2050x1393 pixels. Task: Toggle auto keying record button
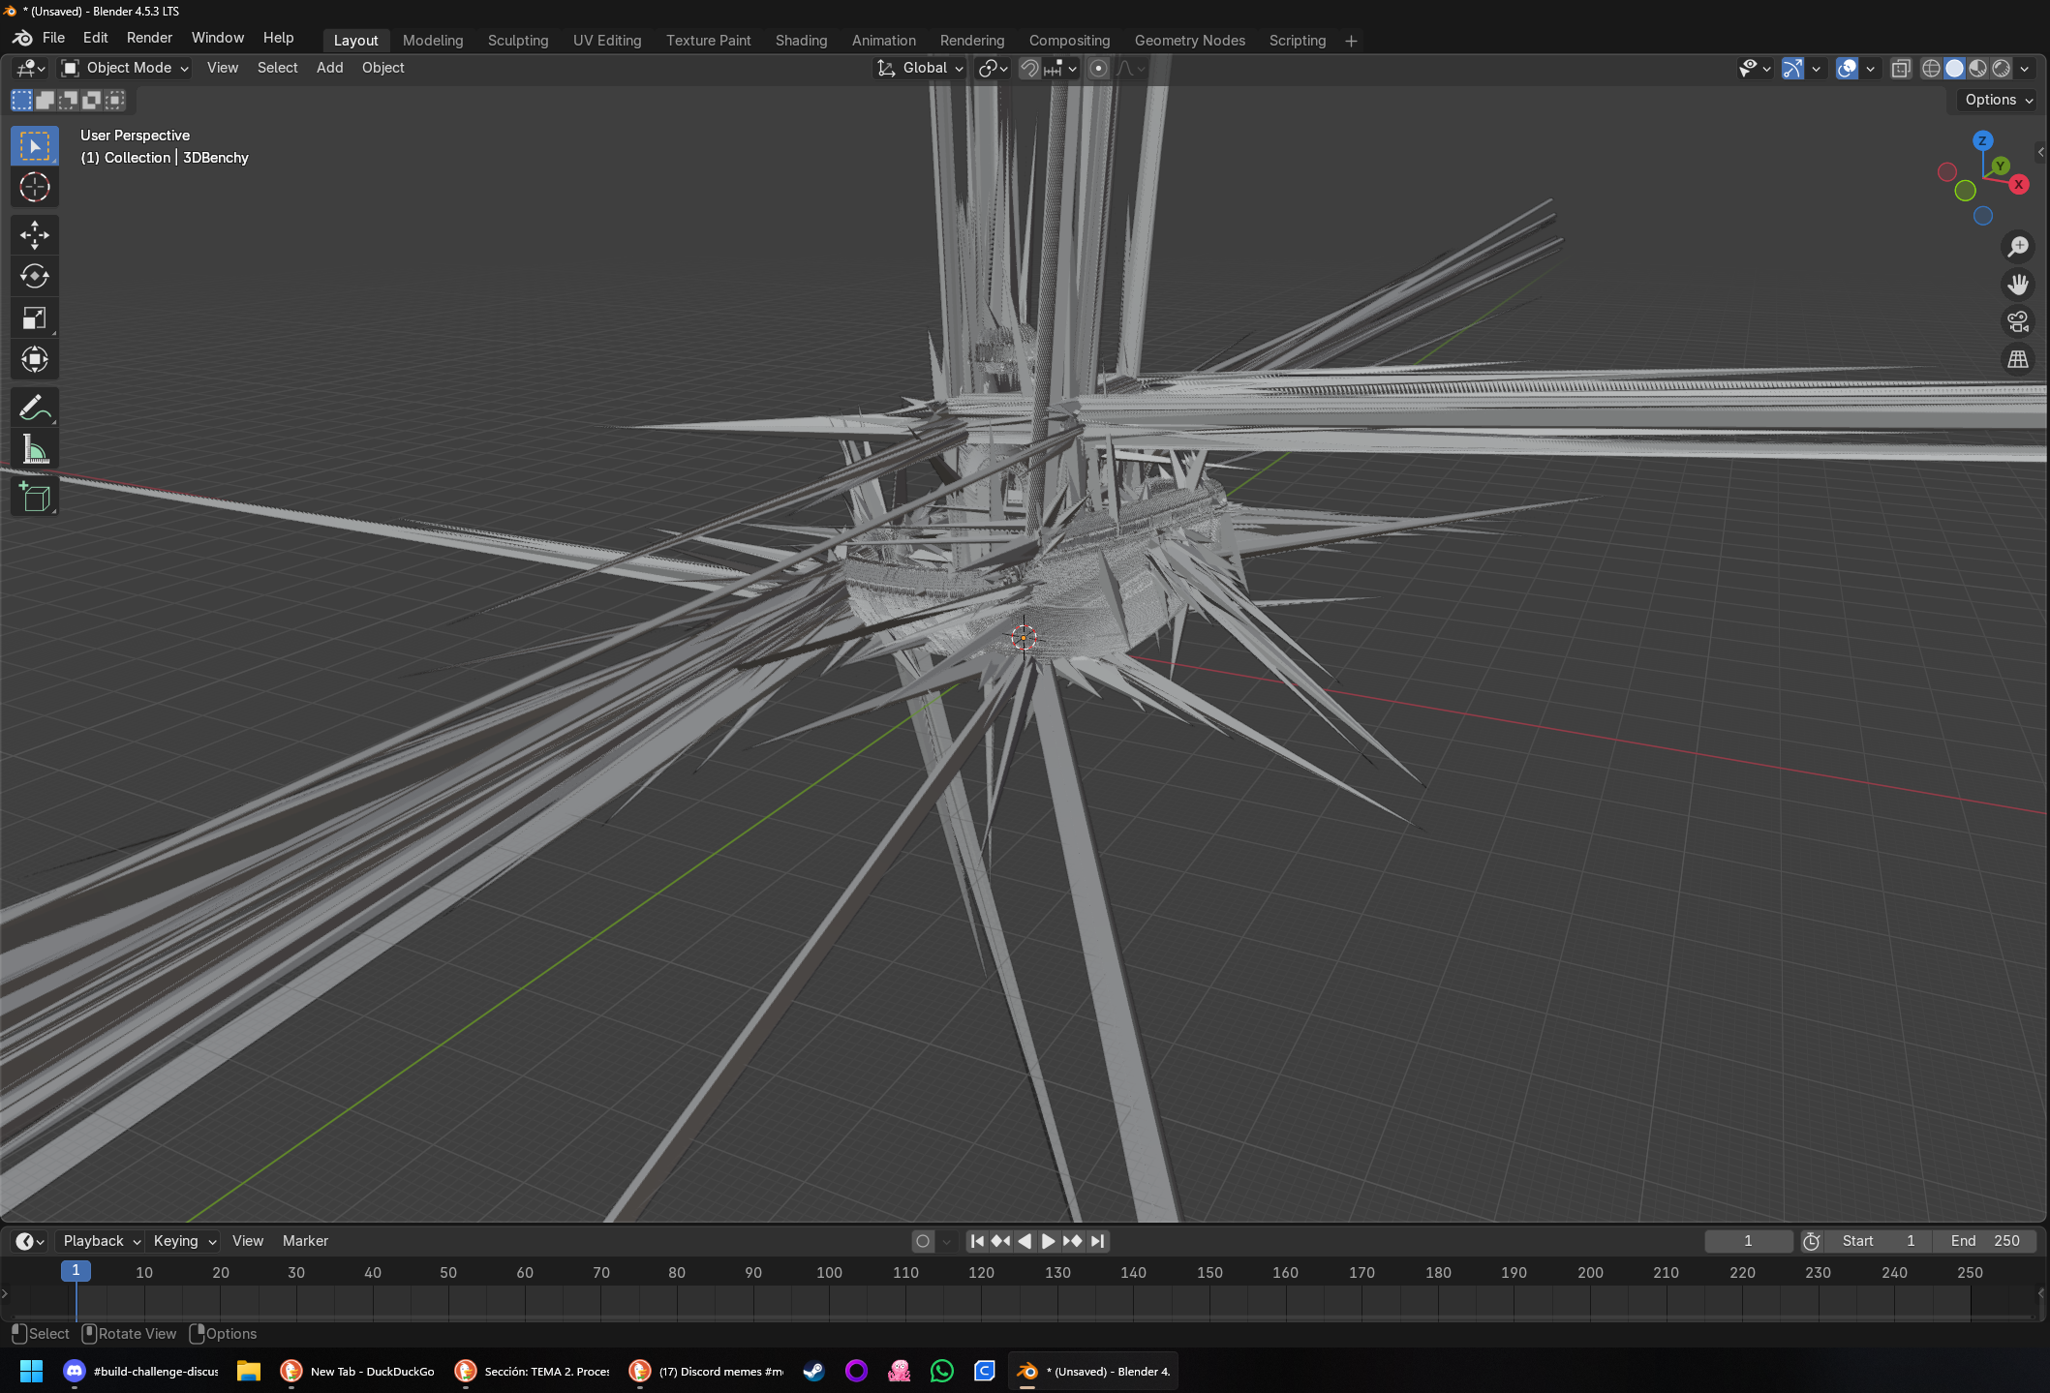click(x=923, y=1241)
